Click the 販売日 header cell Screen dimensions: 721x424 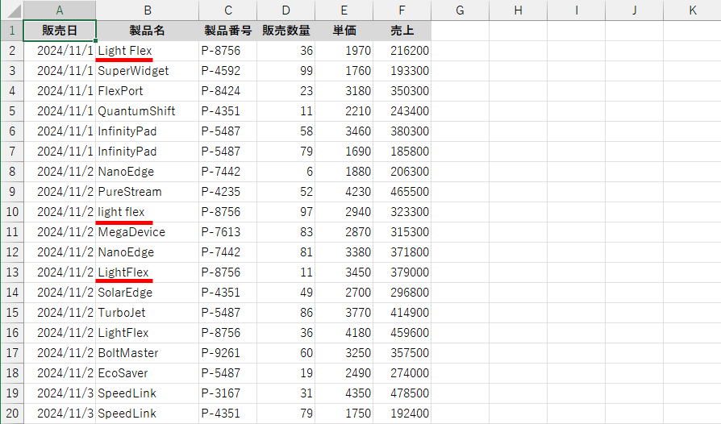click(60, 31)
